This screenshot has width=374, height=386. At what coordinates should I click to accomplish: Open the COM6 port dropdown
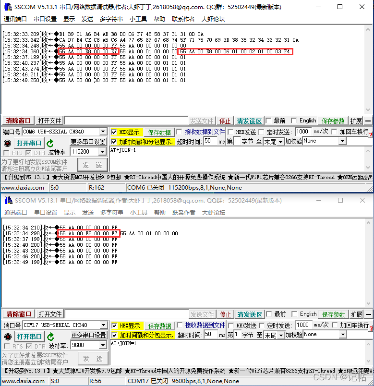103,132
